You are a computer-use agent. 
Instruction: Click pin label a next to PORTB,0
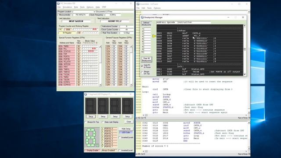tap(102, 129)
